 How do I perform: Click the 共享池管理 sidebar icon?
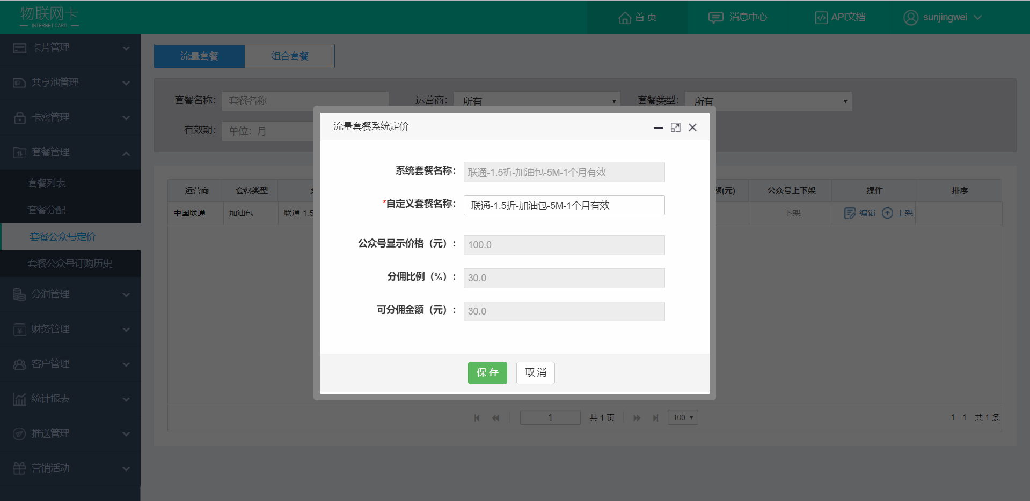[19, 83]
